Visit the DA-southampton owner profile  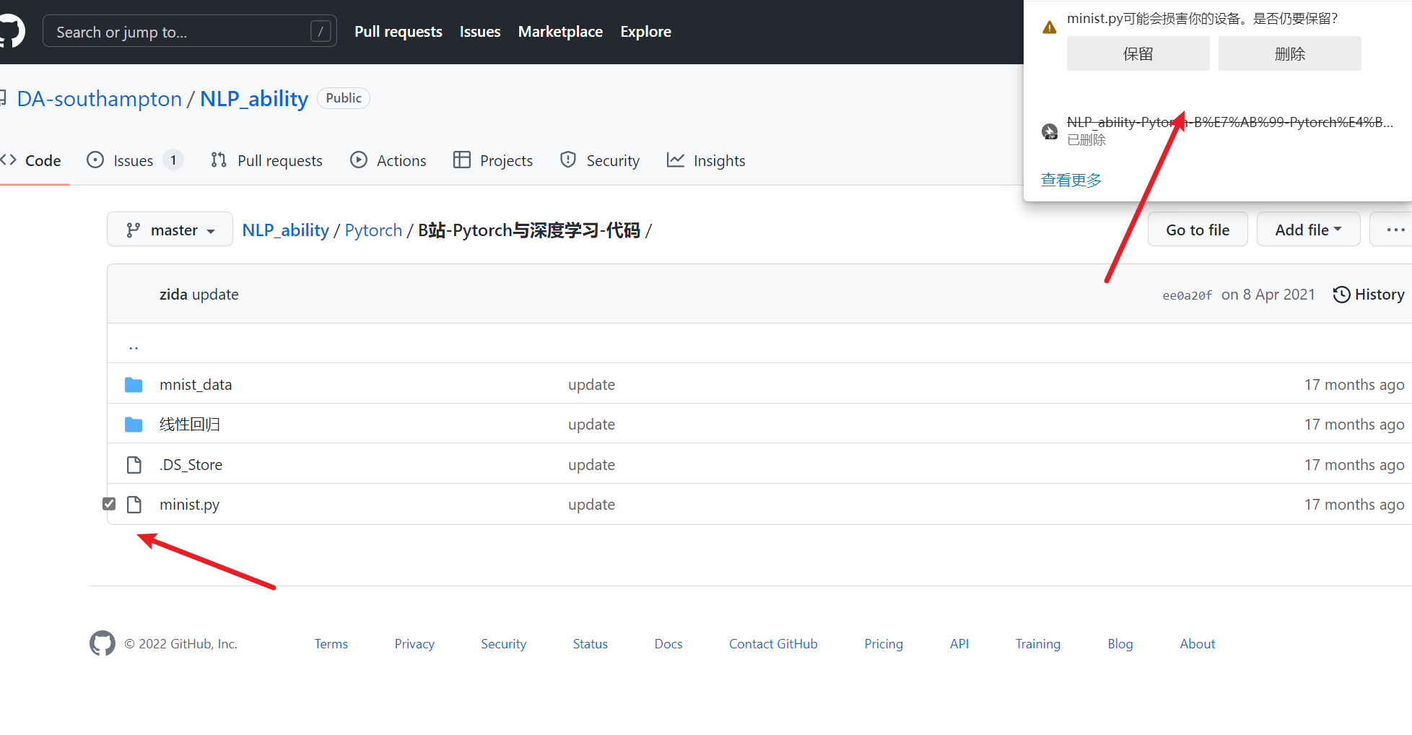(x=100, y=99)
